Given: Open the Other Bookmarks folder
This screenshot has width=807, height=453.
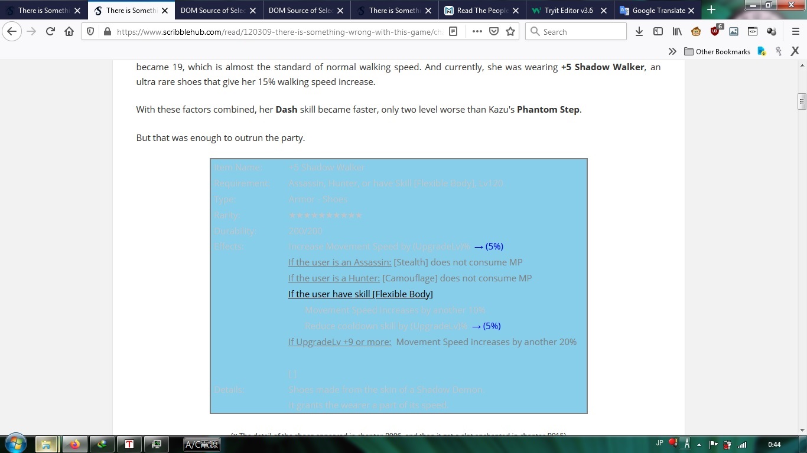Looking at the screenshot, I should tap(717, 51).
